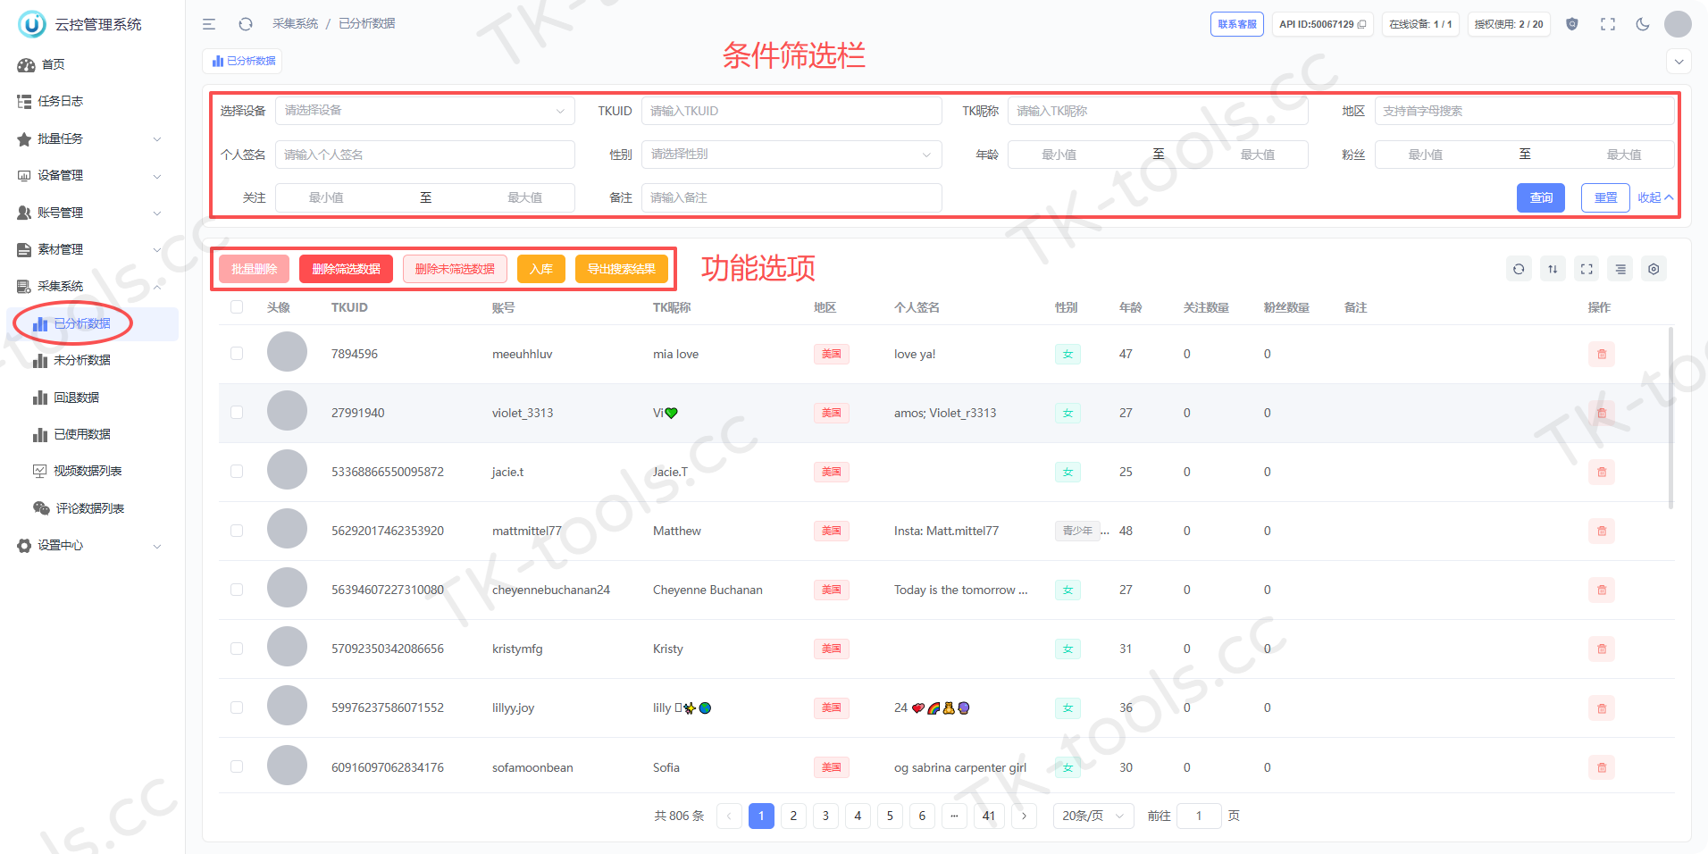This screenshot has height=854, width=1708.
Task: Check the violet_3313 row checkbox
Action: point(237,413)
